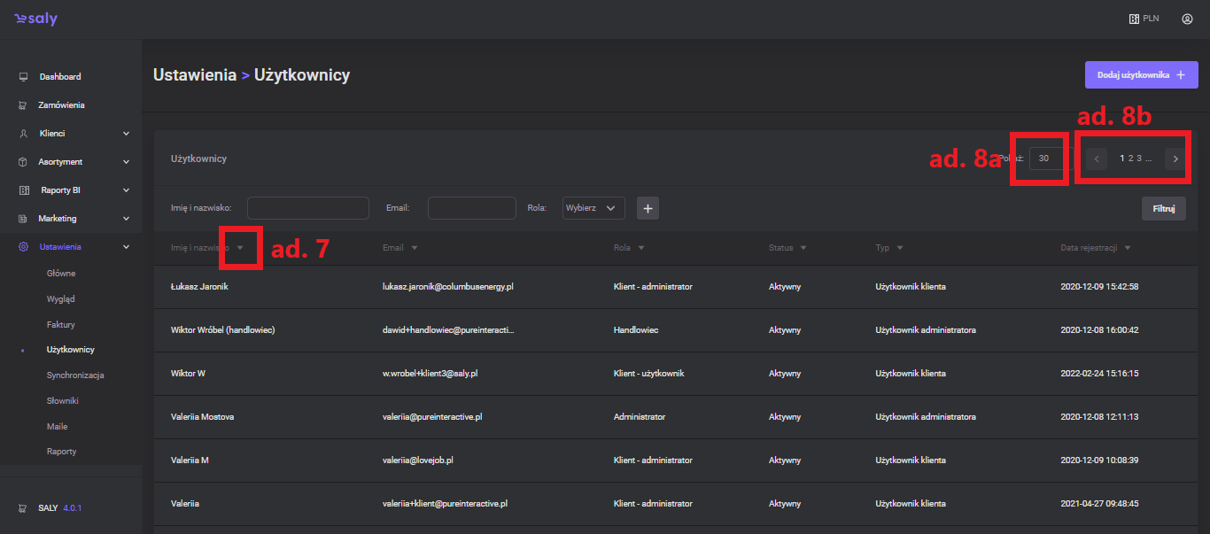Go to next page with right arrow
This screenshot has height=534, width=1210.
tap(1175, 159)
